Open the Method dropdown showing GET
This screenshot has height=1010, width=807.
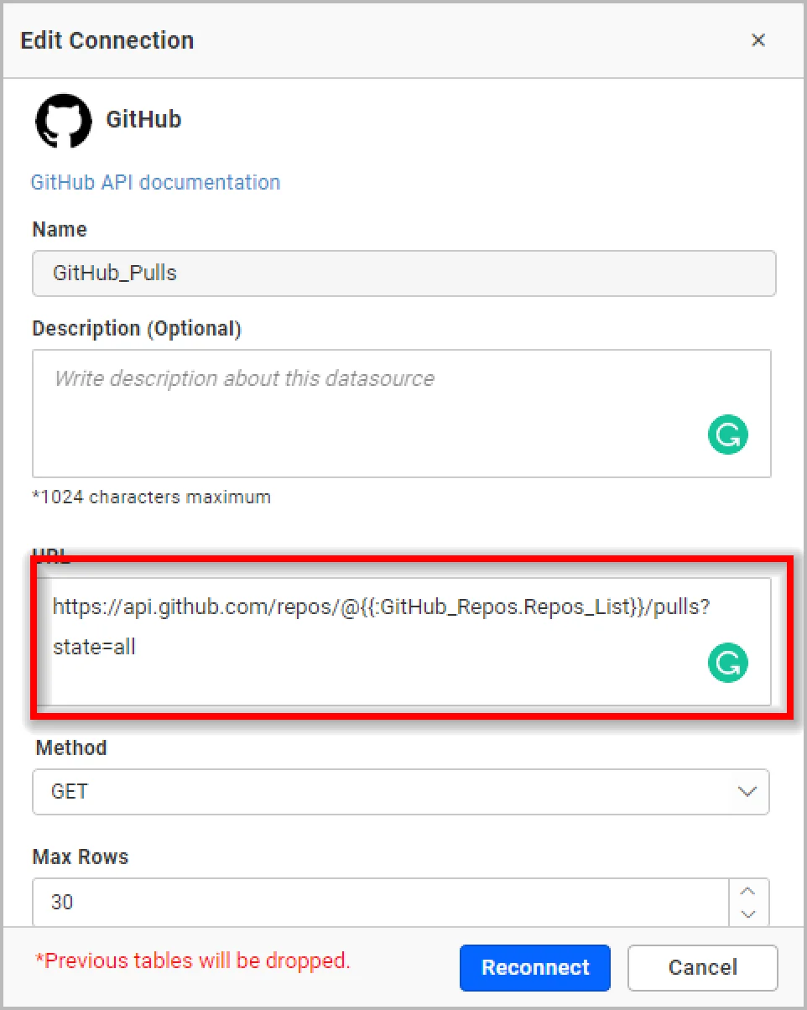tap(386, 791)
